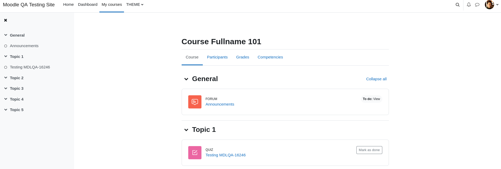The height and width of the screenshot is (169, 501).
Task: Mark the quiz as done
Action: point(369,150)
